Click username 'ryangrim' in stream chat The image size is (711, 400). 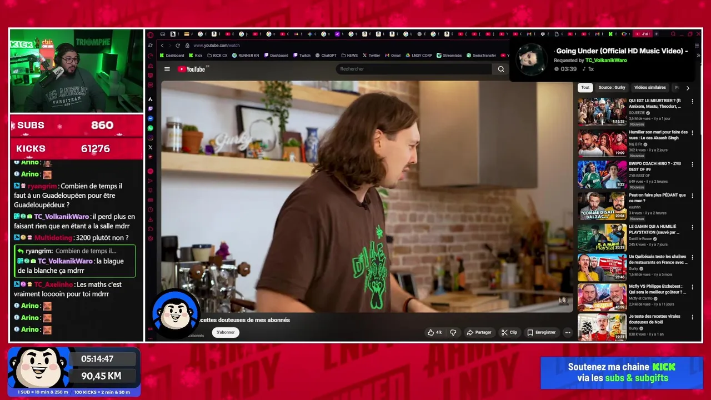click(x=42, y=187)
